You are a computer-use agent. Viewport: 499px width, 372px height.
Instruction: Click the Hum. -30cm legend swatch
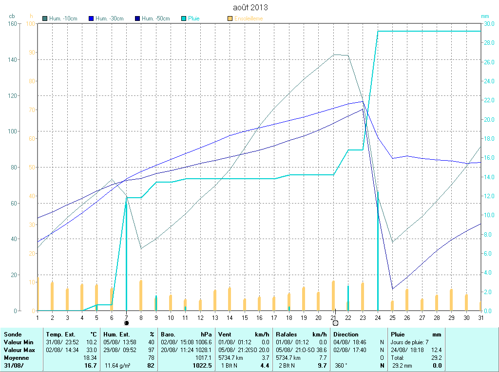pos(91,19)
